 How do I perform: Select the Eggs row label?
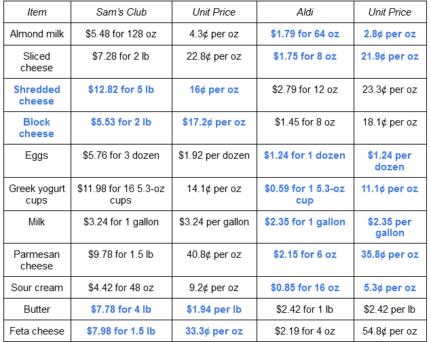tap(37, 155)
